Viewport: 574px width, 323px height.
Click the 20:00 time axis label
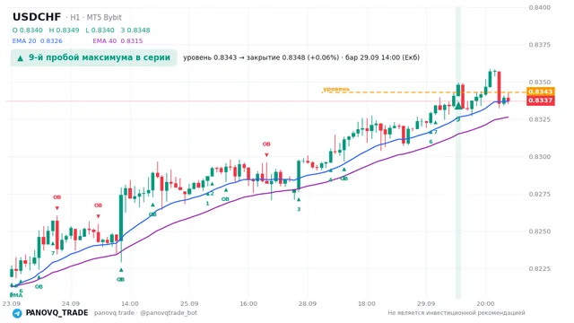[x=485, y=303]
